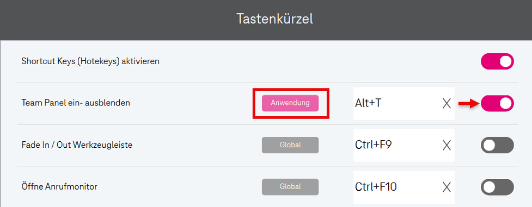Viewport: 532px width, 207px height.
Task: Click the Shortcut Keys (Hotekeys) aktivieren label
Action: [x=90, y=61]
